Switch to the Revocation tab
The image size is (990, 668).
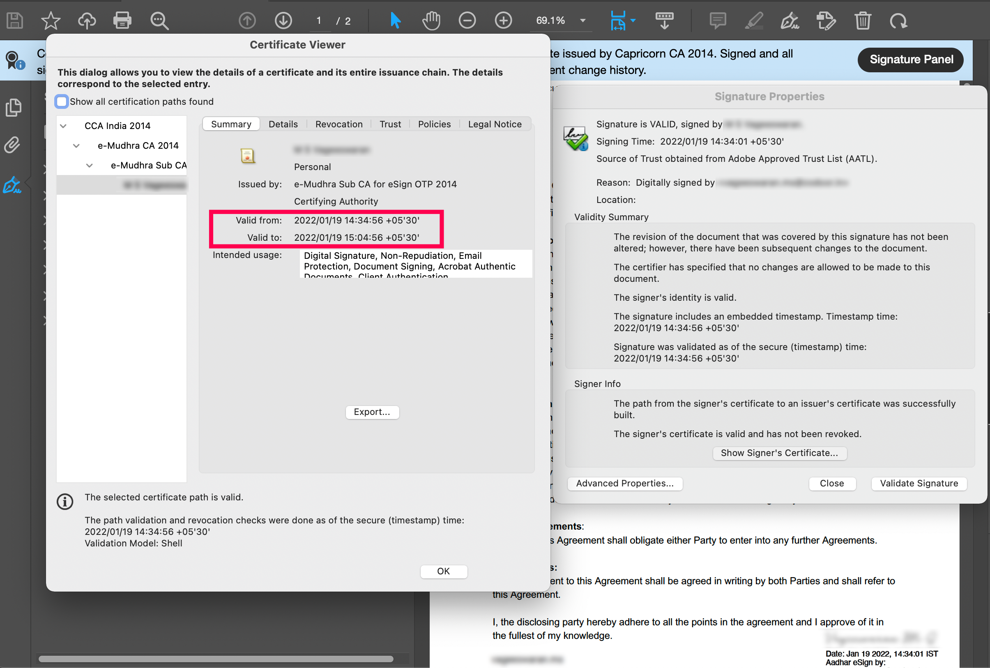(x=338, y=124)
